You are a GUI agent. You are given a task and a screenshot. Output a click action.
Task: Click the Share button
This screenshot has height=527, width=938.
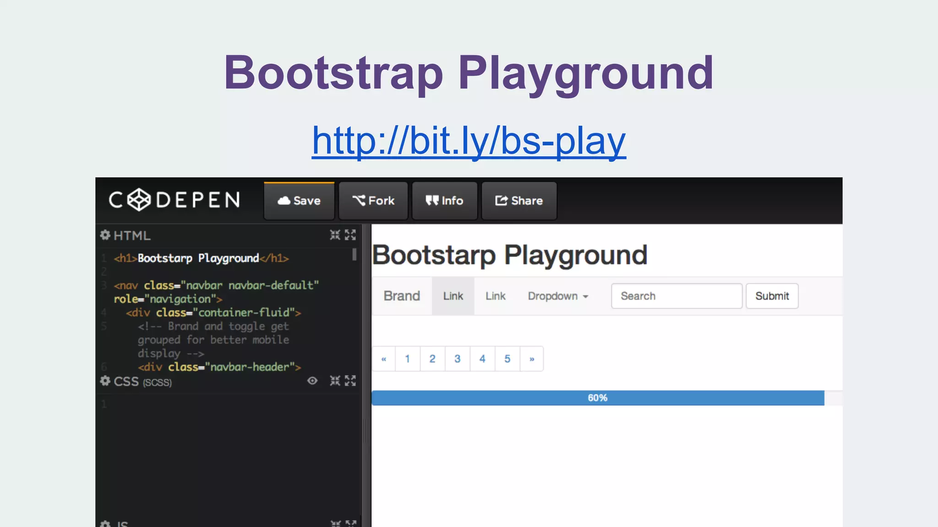[x=519, y=201]
